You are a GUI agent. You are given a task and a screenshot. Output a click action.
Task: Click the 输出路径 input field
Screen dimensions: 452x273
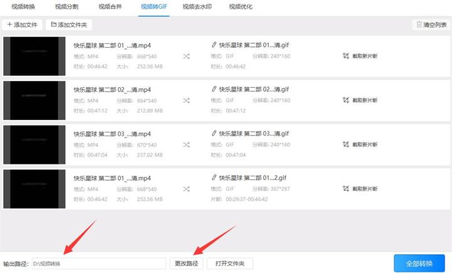99,264
